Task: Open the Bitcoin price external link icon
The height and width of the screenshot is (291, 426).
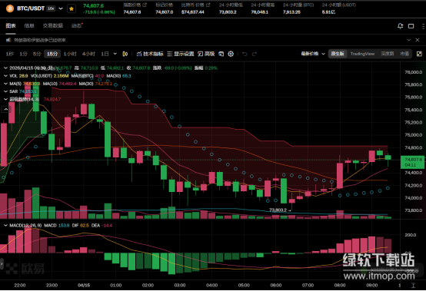Action: coord(208,5)
